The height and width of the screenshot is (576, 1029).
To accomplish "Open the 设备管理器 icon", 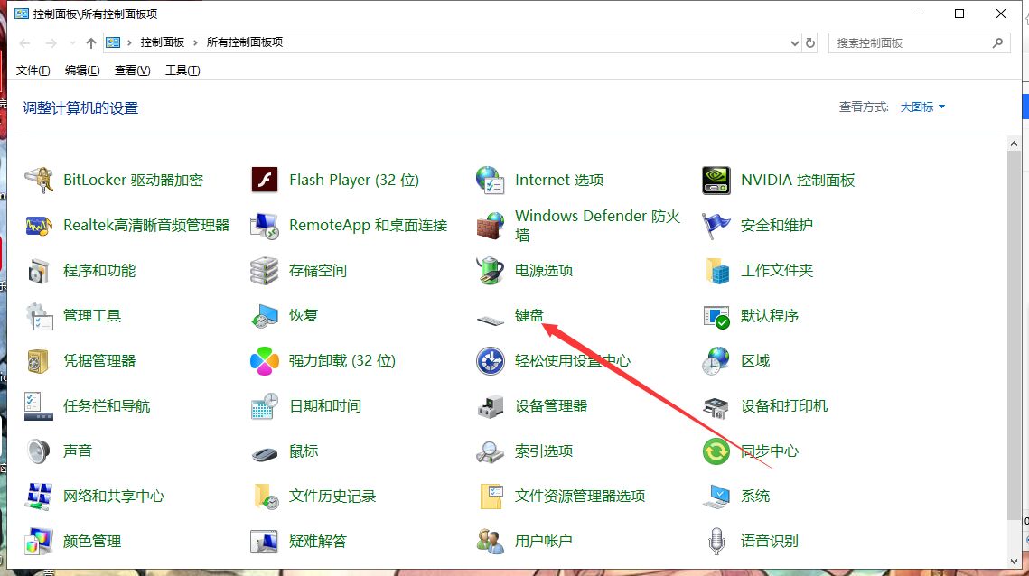I will point(491,406).
